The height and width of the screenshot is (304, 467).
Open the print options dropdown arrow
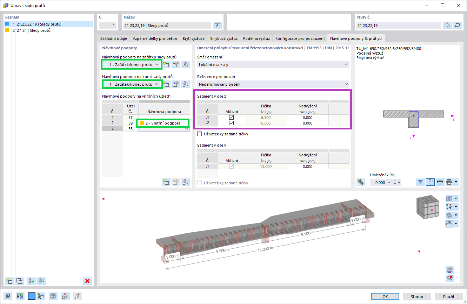coord(456,182)
